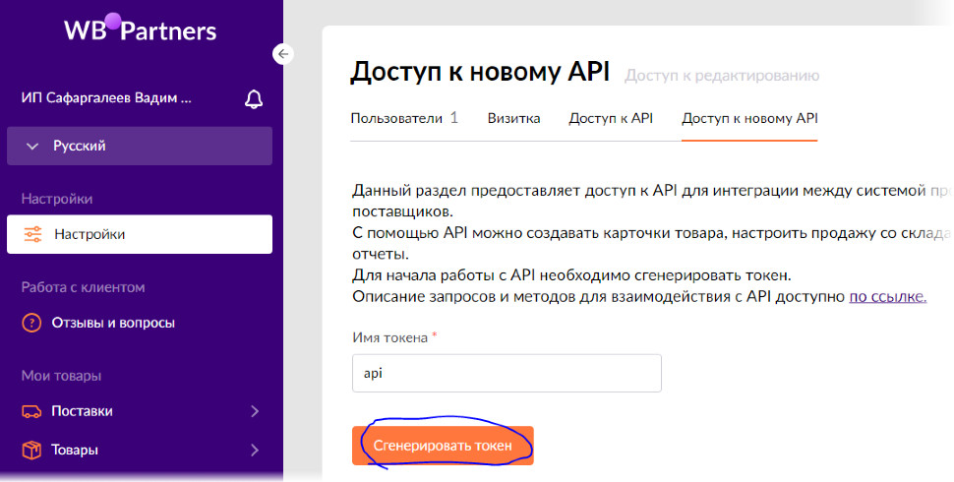Click the WB Partners logo
The height and width of the screenshot is (482, 954).
click(140, 30)
